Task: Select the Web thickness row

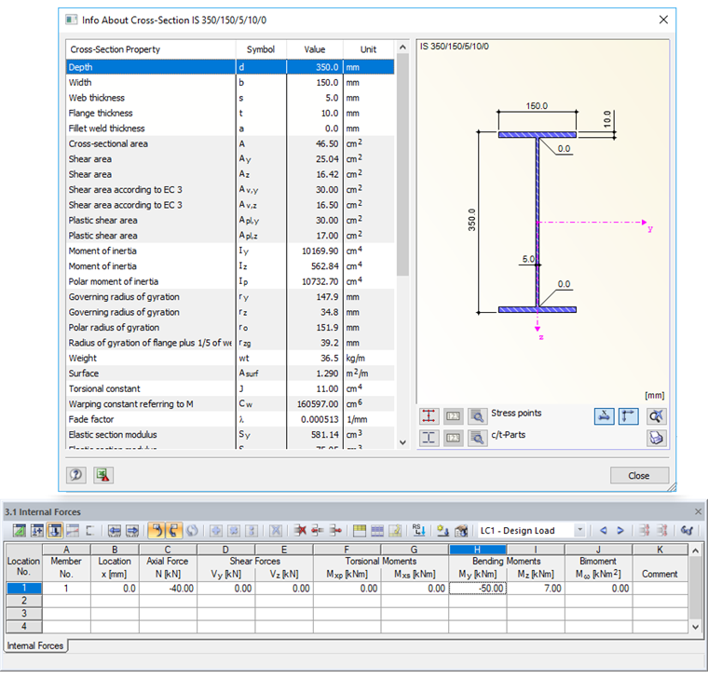Action: (x=230, y=98)
